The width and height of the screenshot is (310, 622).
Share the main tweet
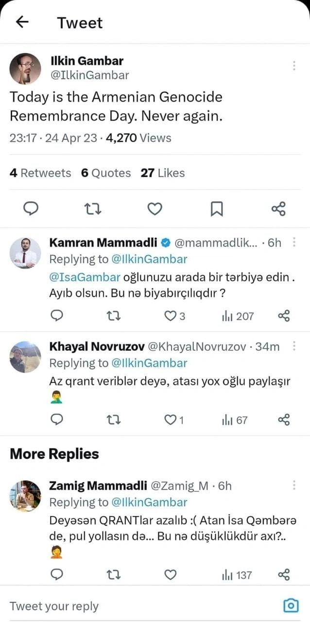coord(278,209)
